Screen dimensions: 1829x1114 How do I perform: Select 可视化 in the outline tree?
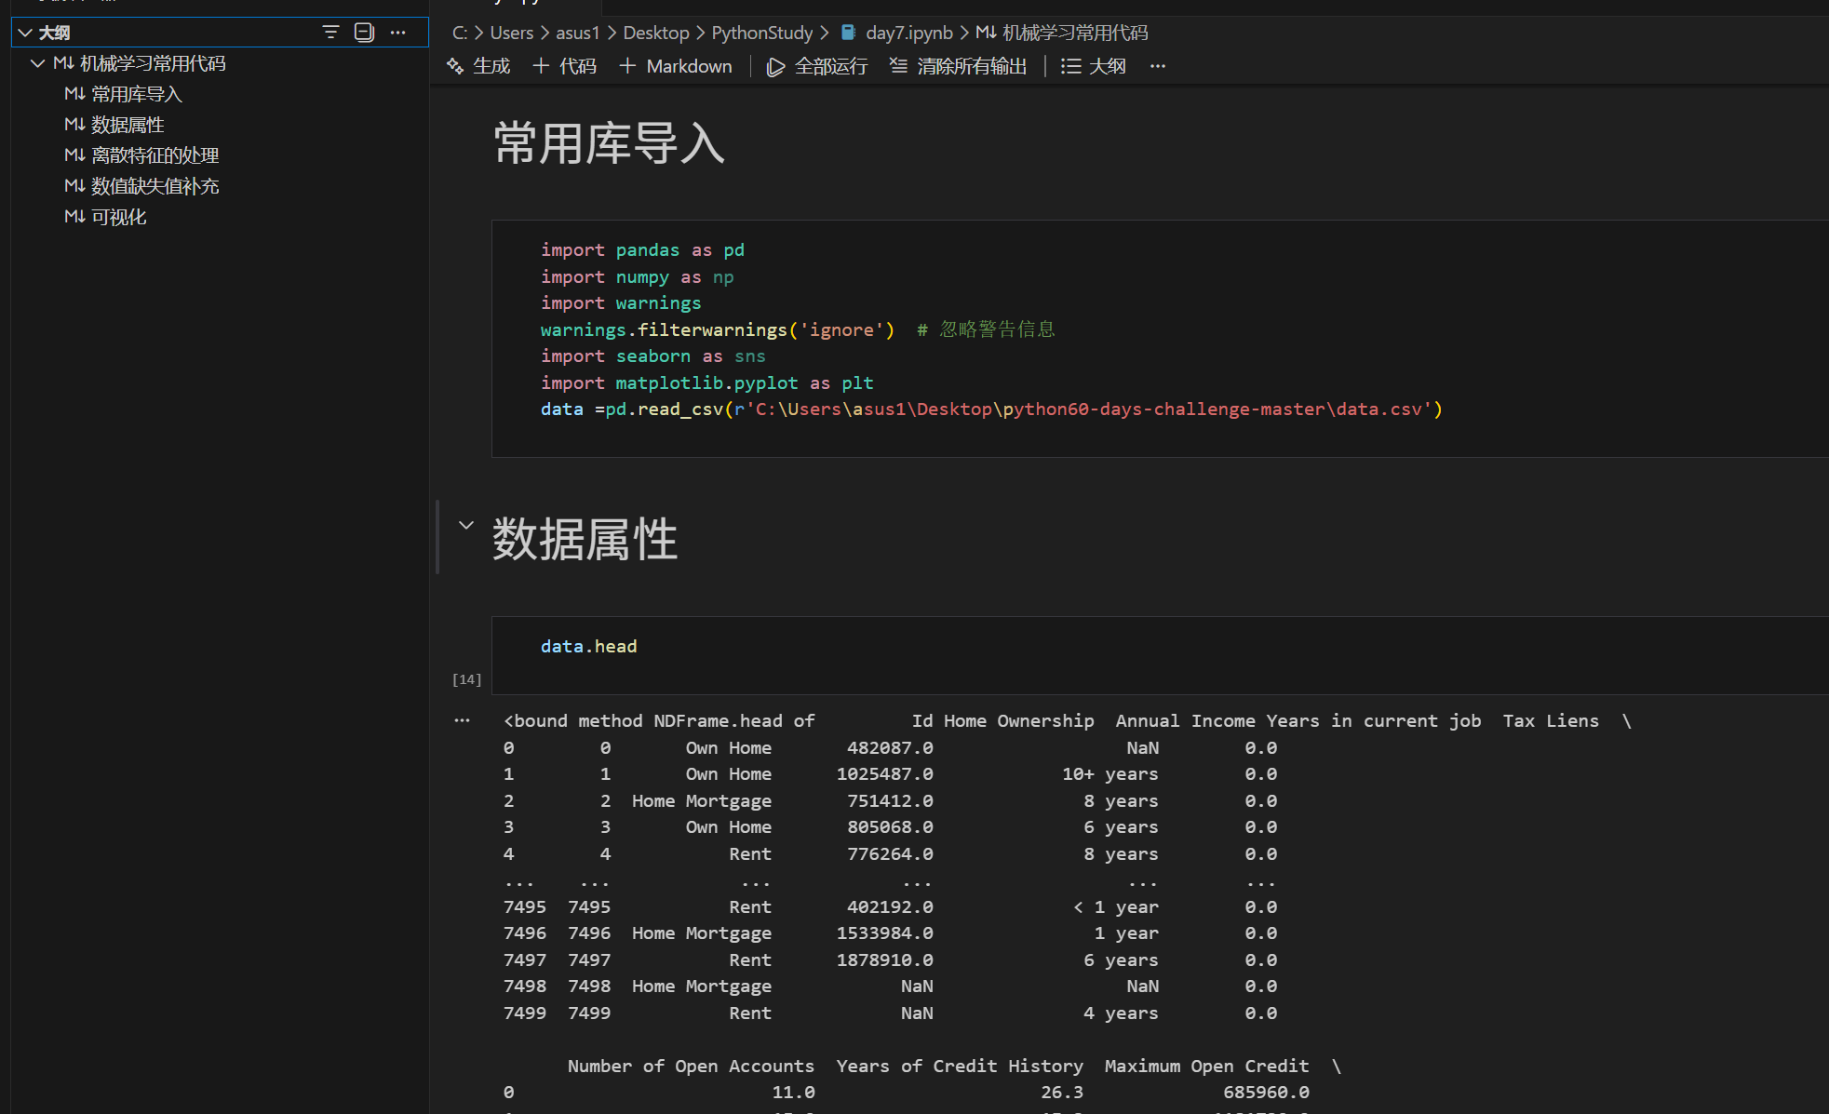point(119,216)
